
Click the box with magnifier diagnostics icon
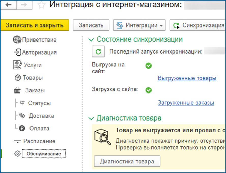(102, 137)
